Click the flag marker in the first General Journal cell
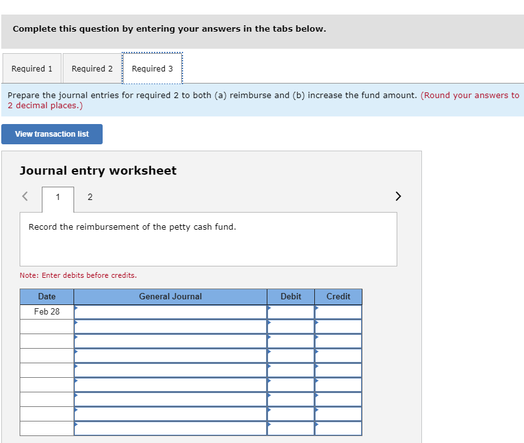The width and height of the screenshot is (524, 443). pos(76,307)
